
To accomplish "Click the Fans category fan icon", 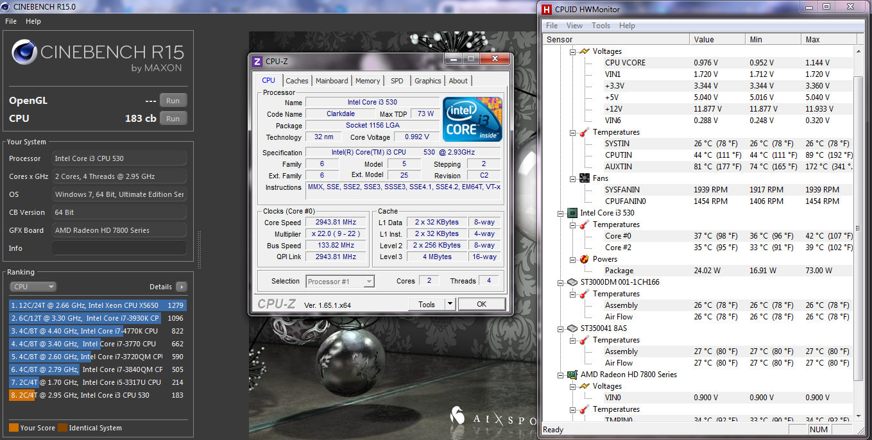I will 585,178.
